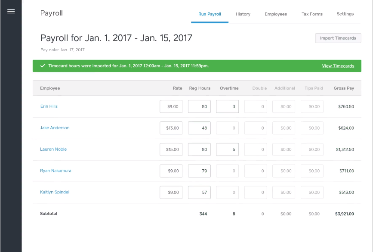This screenshot has width=373, height=252.
Task: Open the Settings tab
Action: [345, 14]
